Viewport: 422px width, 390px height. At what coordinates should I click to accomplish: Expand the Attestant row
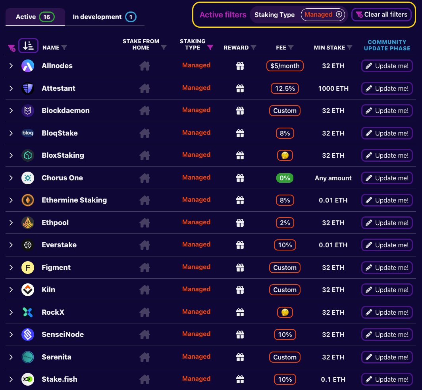coord(11,88)
